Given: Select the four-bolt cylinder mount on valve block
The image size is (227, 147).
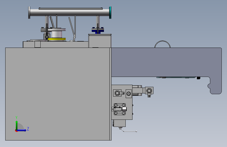Looking at the screenshot, I should (x=120, y=109).
